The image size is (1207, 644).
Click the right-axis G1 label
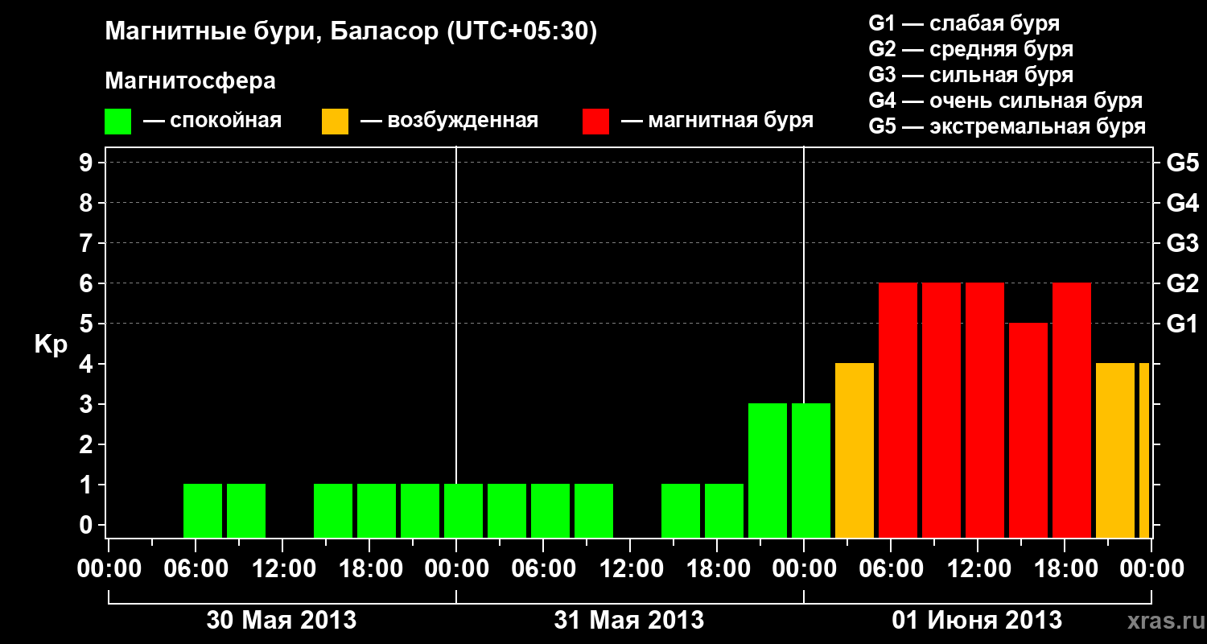coord(1183,324)
